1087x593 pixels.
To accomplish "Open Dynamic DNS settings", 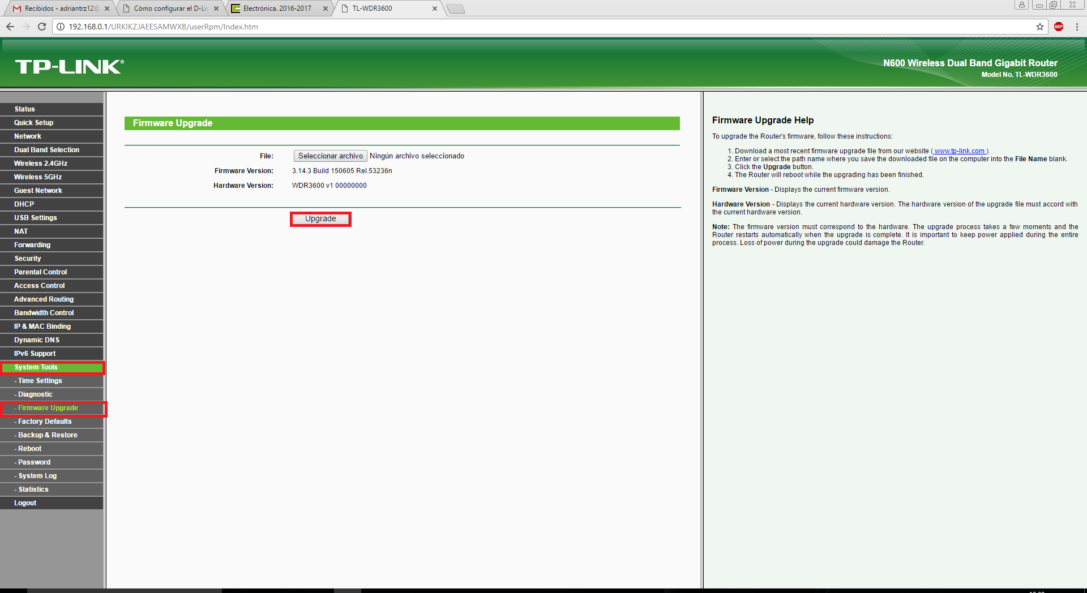I will [52, 340].
